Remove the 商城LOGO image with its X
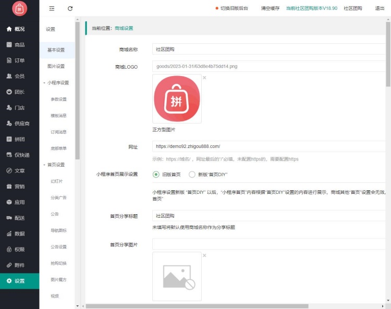The height and width of the screenshot is (309, 391). tap(204, 78)
